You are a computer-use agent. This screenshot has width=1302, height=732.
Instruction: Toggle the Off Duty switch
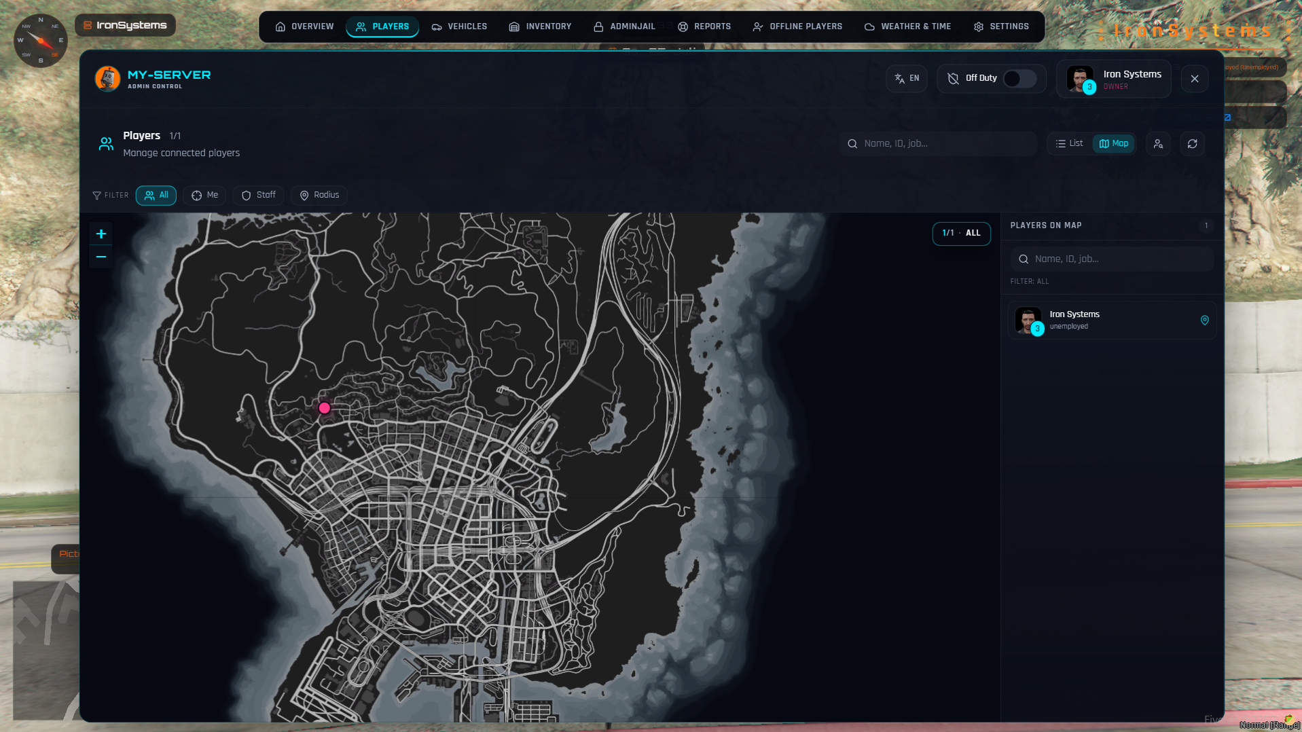tap(1019, 79)
